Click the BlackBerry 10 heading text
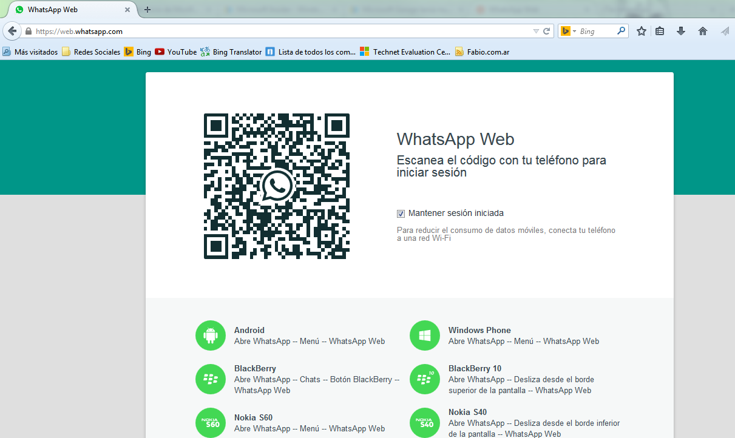This screenshot has width=735, height=438. point(475,368)
